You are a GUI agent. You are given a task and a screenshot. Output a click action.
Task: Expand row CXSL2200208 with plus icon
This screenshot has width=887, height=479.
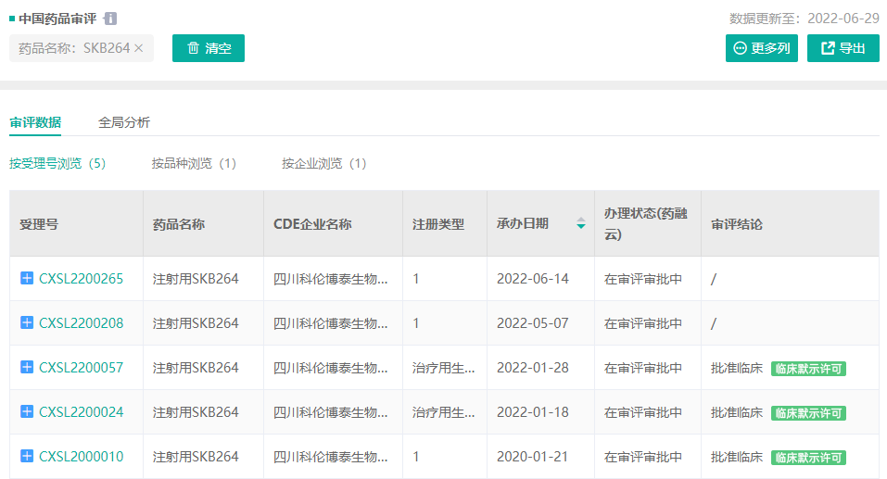pos(27,322)
